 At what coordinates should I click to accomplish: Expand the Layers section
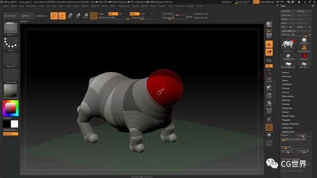pyautogui.click(x=285, y=80)
